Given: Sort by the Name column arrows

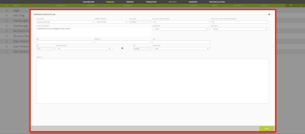Looking at the screenshot, I should click(19, 5).
